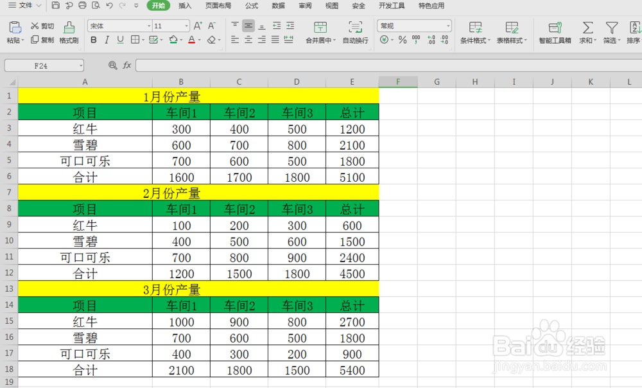Switch to the Review (审阅) tab
642x388 pixels.
305,6
